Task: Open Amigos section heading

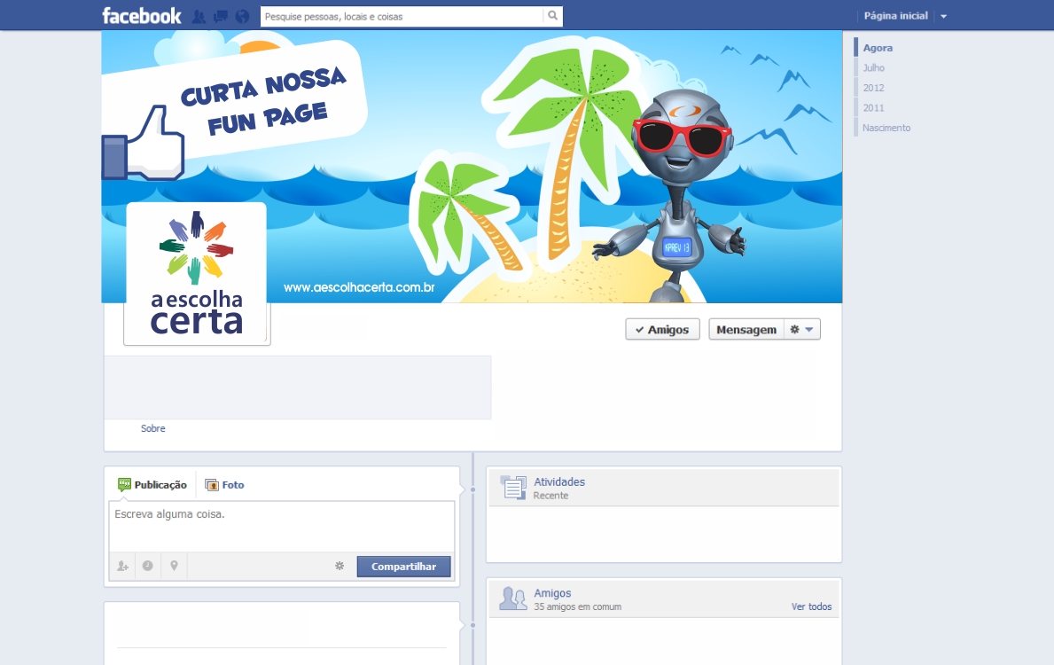Action: 552,593
